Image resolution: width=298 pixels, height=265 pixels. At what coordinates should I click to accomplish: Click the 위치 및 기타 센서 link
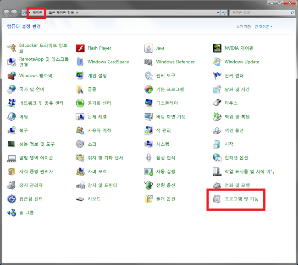point(105,158)
